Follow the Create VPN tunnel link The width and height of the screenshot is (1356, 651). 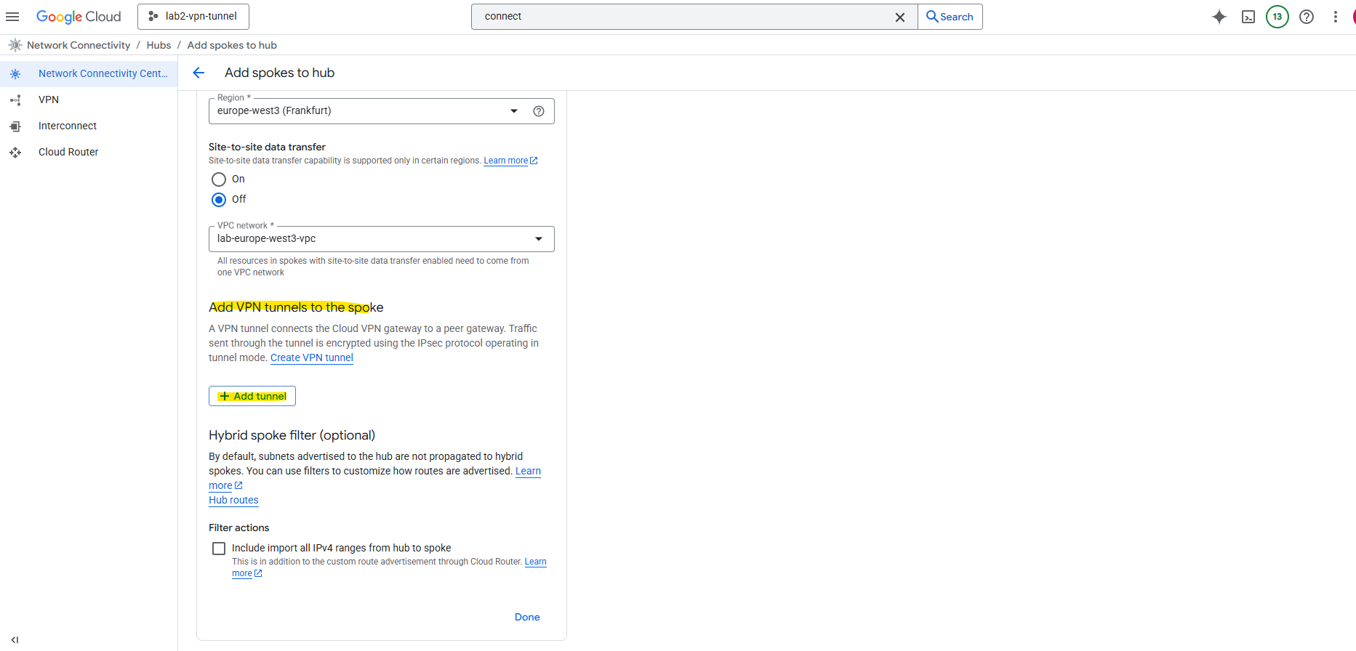click(x=312, y=357)
